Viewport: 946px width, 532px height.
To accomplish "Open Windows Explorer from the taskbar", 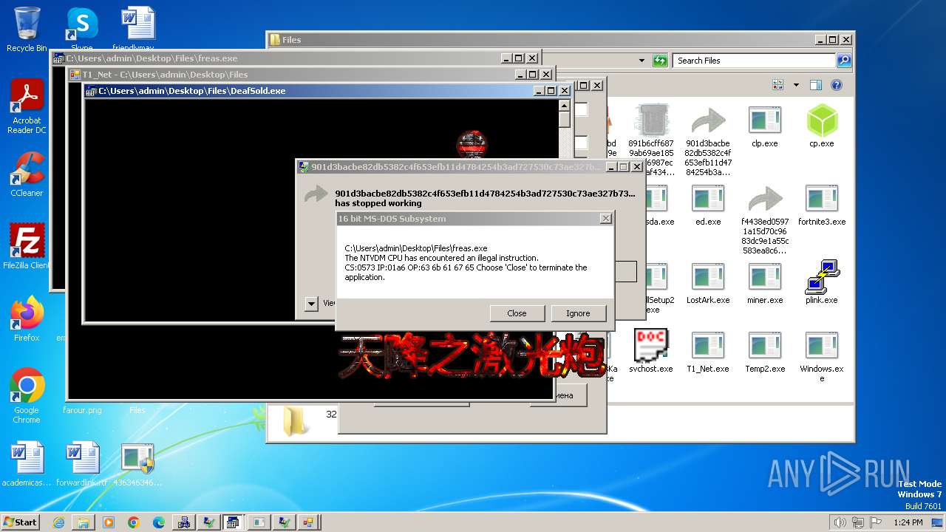I will (84, 522).
